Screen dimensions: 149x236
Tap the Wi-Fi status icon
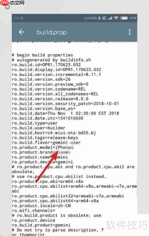116,18
